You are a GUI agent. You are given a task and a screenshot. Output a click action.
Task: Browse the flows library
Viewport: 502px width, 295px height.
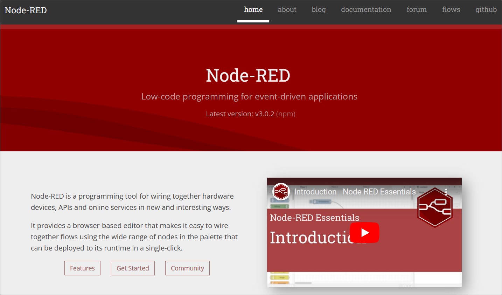(x=451, y=9)
